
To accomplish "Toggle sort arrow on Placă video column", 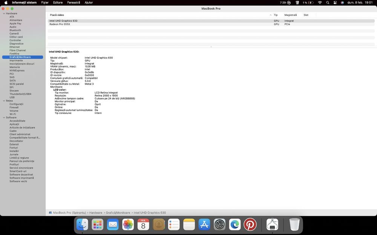I will coord(270,15).
